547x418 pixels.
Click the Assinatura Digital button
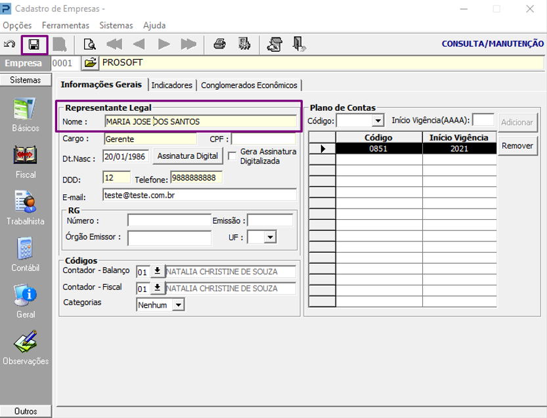(x=187, y=156)
